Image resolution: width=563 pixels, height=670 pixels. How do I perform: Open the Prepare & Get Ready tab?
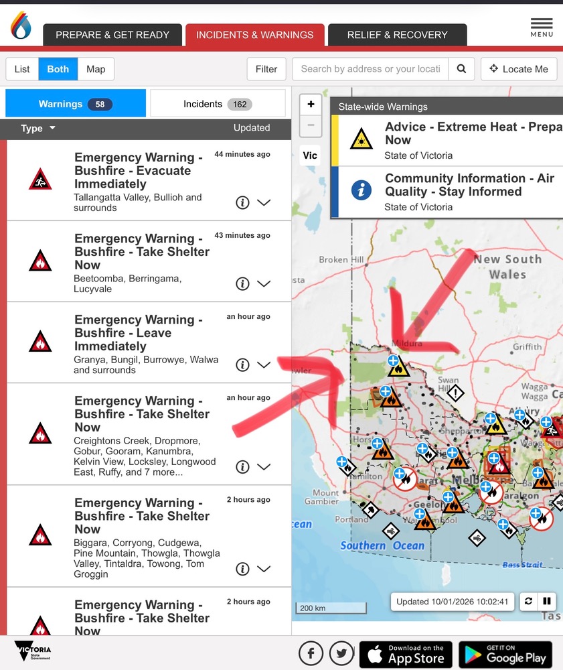[112, 35]
